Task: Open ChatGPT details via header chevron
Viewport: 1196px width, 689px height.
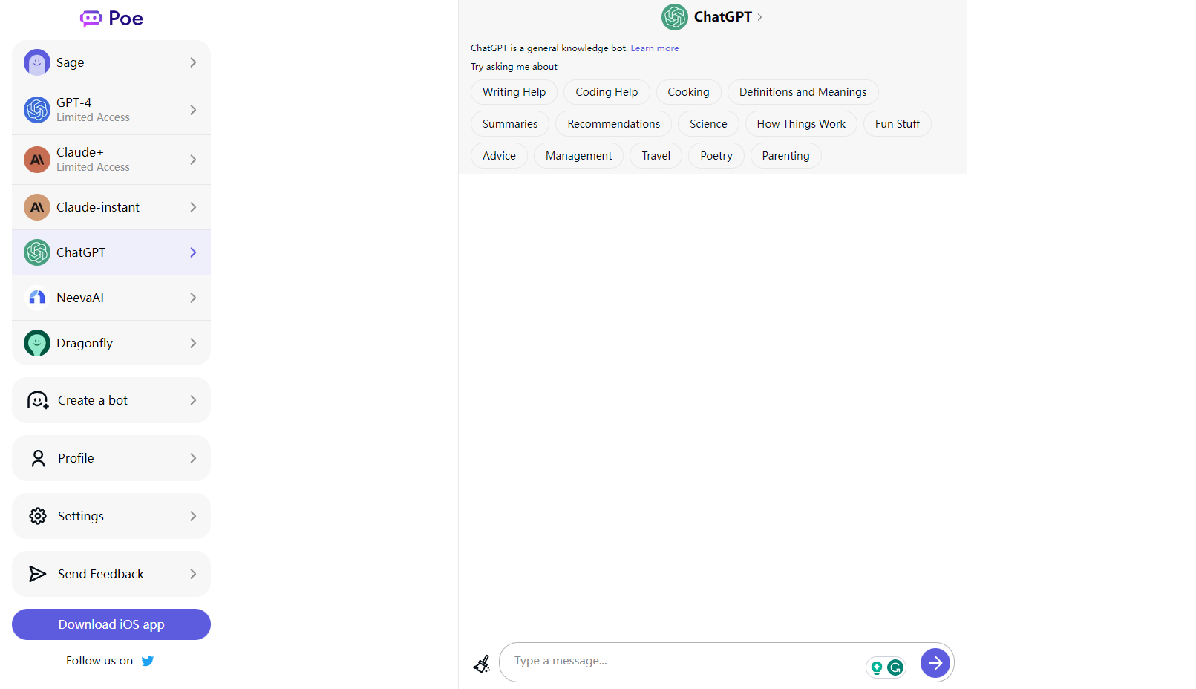Action: pyautogui.click(x=759, y=17)
